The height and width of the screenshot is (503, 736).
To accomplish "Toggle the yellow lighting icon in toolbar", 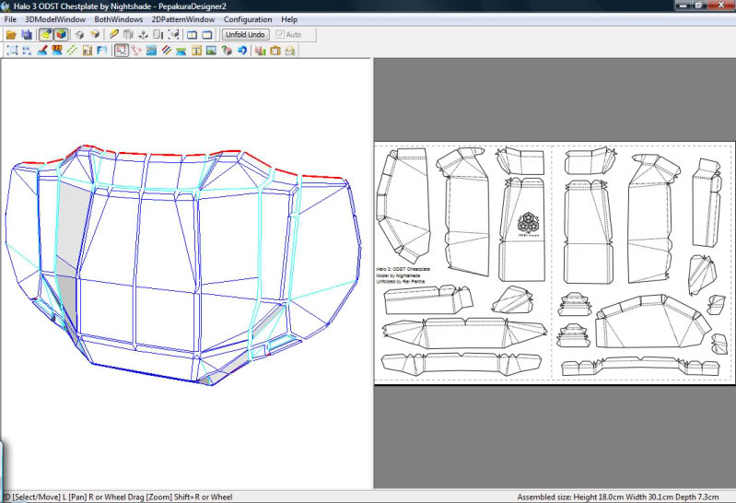I will [x=46, y=34].
